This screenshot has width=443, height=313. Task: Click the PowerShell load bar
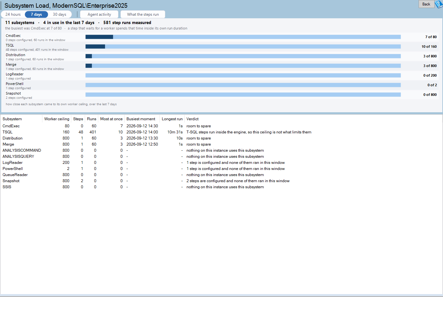pyautogui.click(x=243, y=85)
